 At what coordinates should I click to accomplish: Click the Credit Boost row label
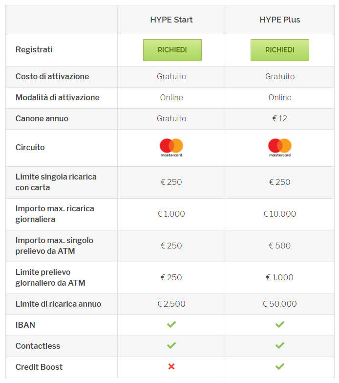tap(39, 367)
